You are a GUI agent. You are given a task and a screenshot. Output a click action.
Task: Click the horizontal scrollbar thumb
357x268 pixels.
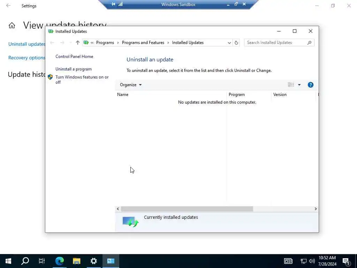(x=187, y=209)
